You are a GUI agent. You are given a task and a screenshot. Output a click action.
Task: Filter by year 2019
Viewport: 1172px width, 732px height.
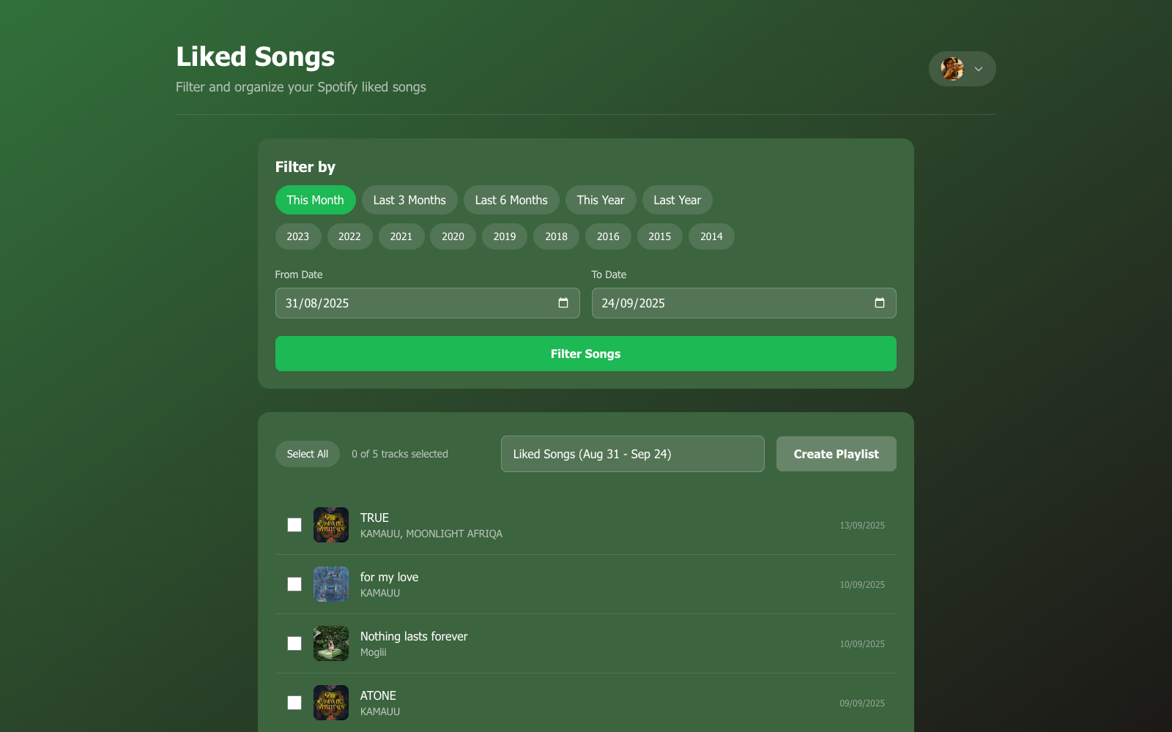(x=505, y=236)
